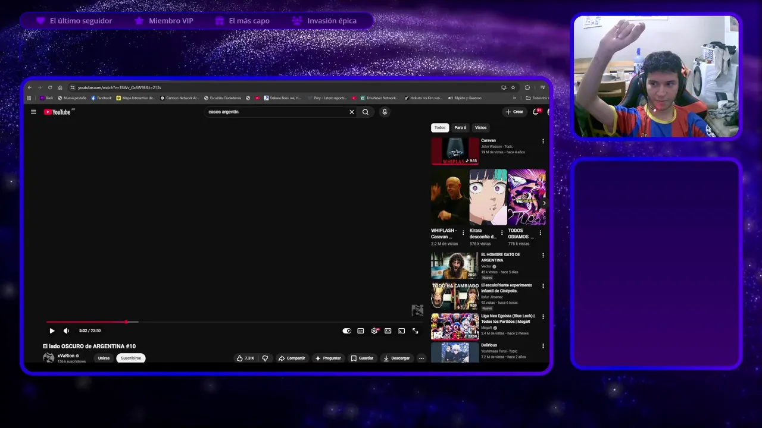Enter fullscreen with the expand icon

[415, 331]
